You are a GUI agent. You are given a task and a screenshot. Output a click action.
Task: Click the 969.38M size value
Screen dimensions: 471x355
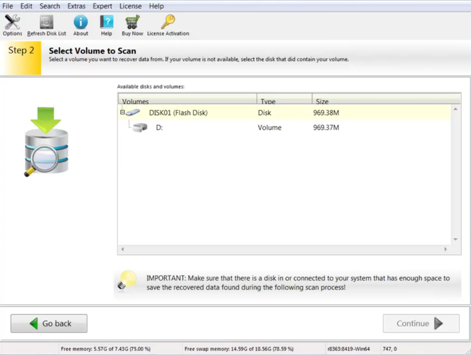326,113
